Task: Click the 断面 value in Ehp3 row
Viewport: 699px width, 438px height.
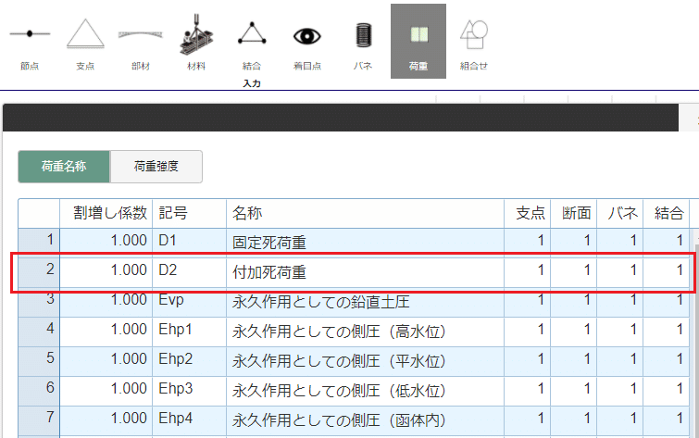Action: pos(574,389)
